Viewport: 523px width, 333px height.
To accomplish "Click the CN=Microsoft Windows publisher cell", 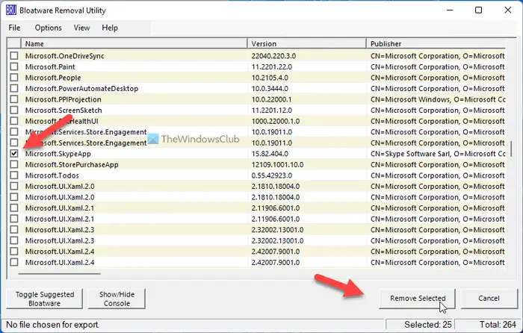I will pos(438,99).
